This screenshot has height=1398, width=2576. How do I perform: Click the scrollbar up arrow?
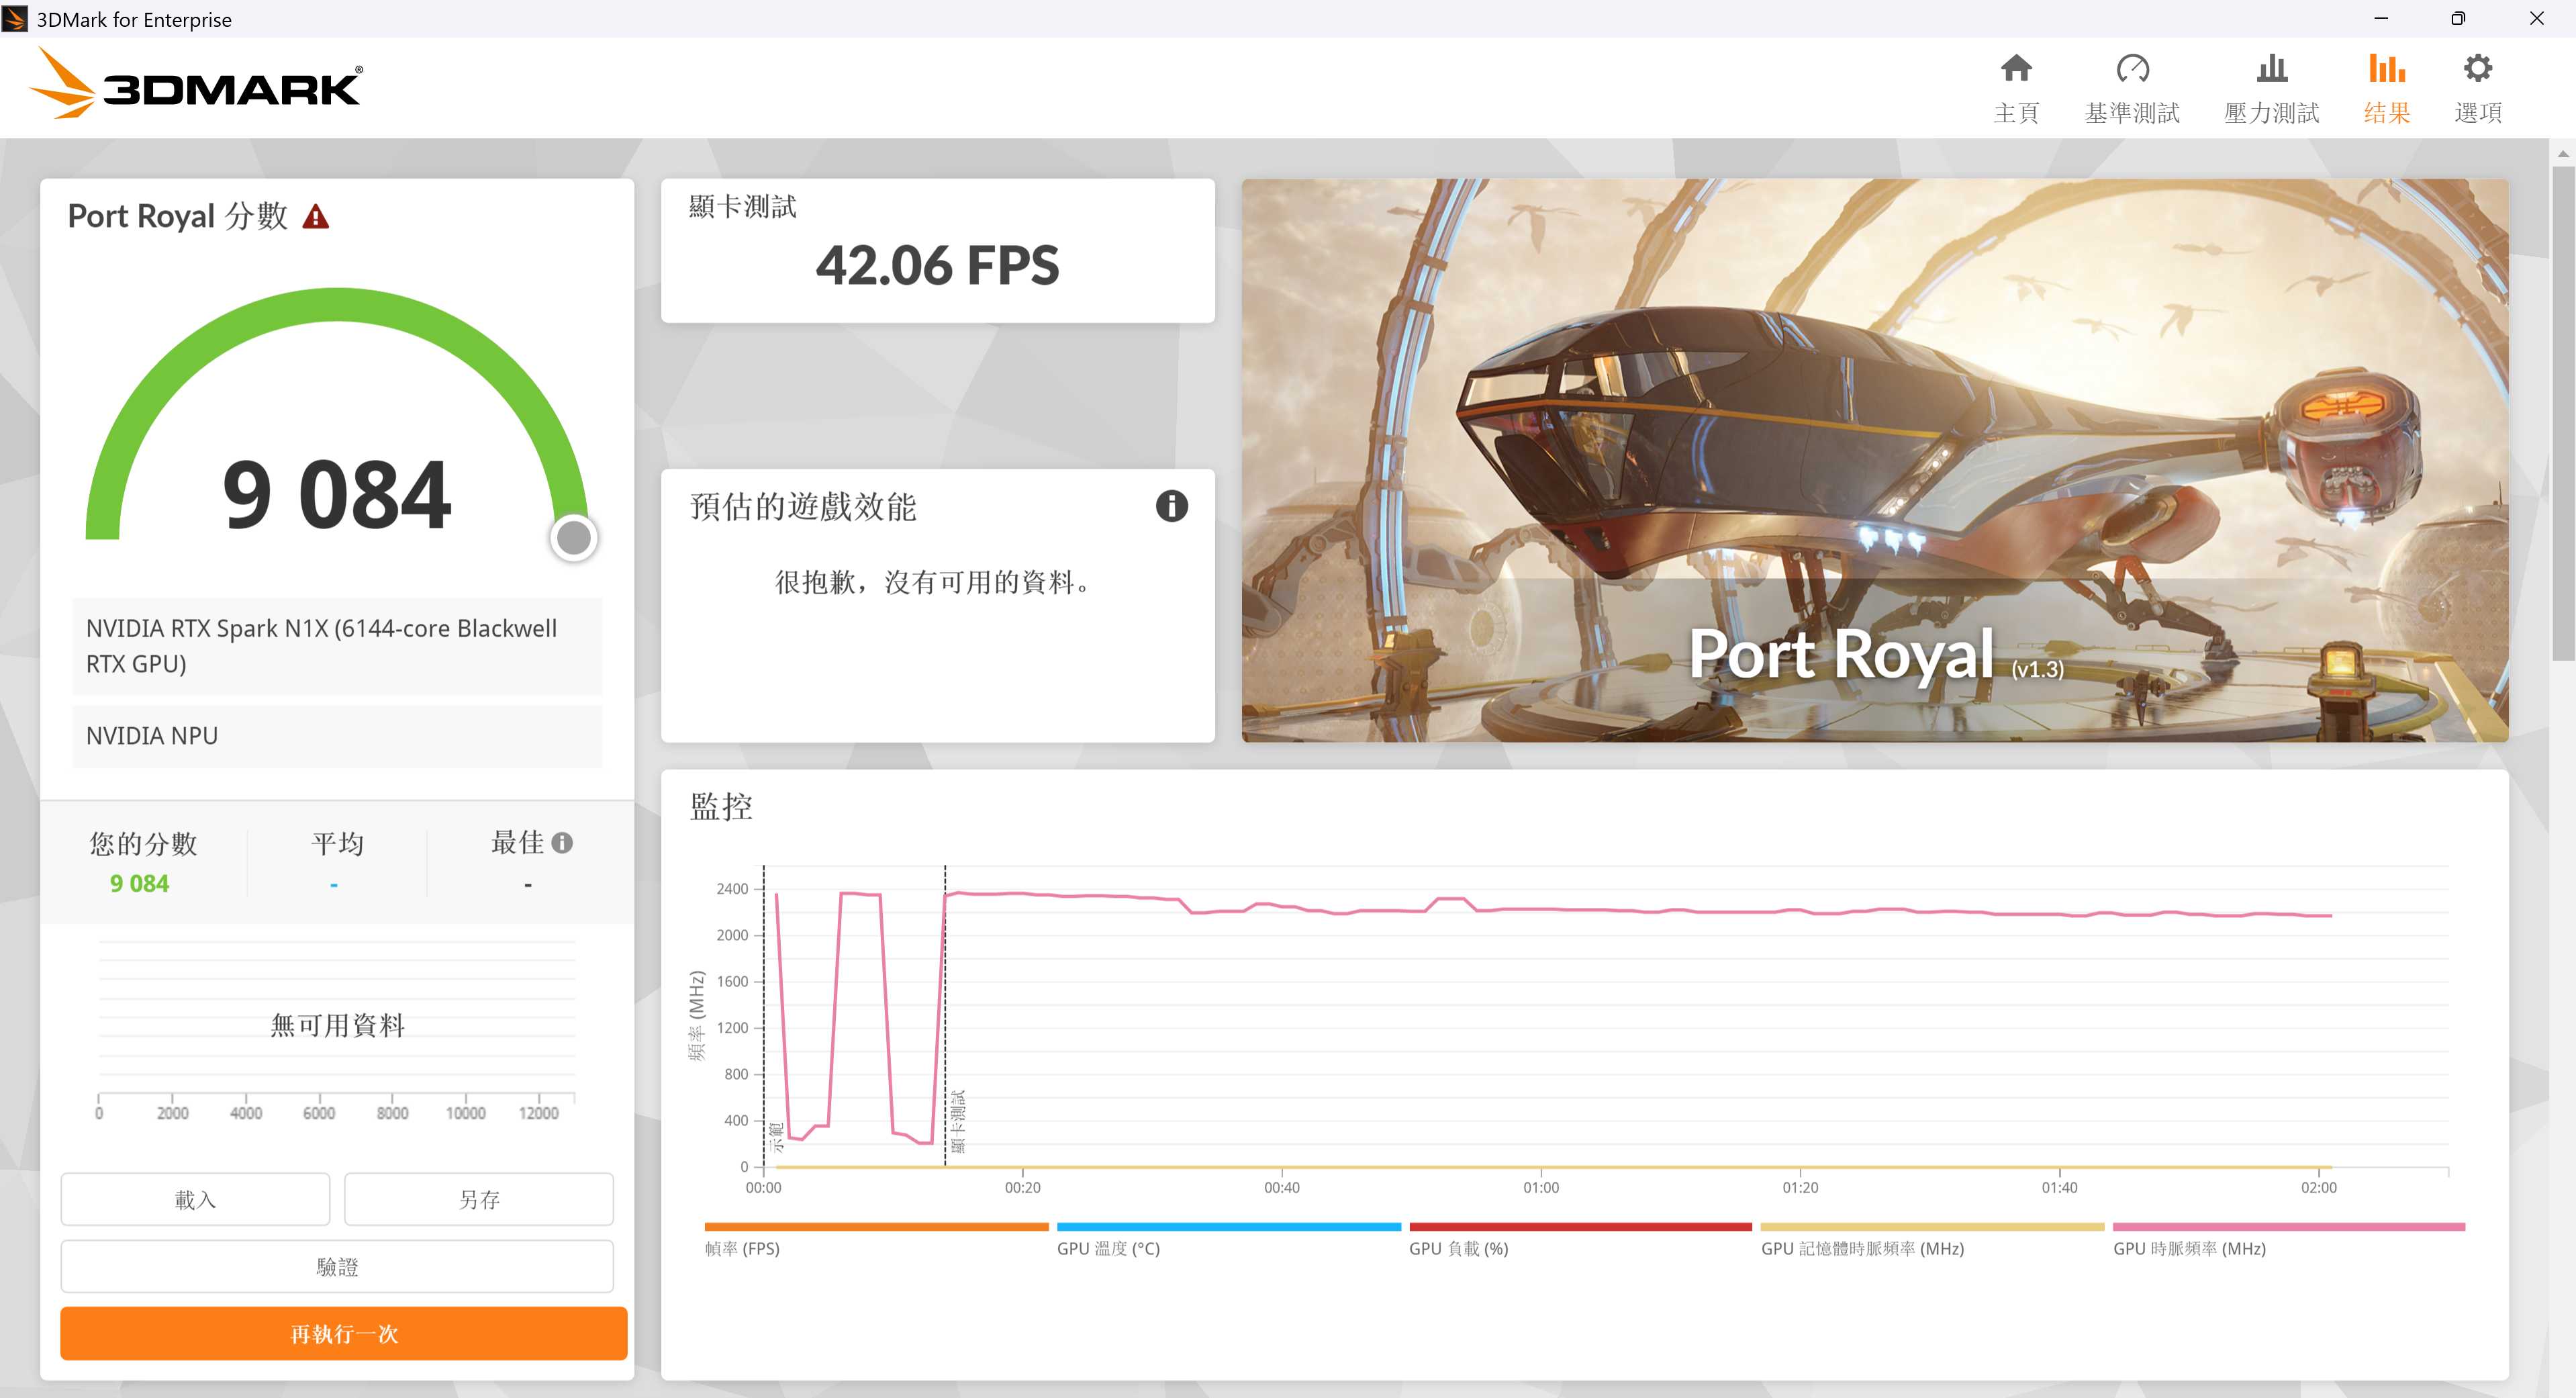(x=2563, y=153)
